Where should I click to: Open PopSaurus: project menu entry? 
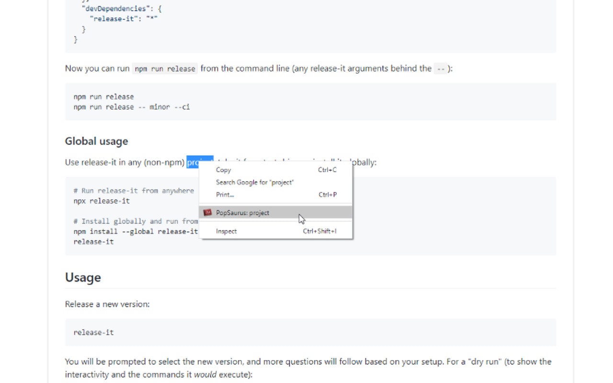tap(275, 213)
